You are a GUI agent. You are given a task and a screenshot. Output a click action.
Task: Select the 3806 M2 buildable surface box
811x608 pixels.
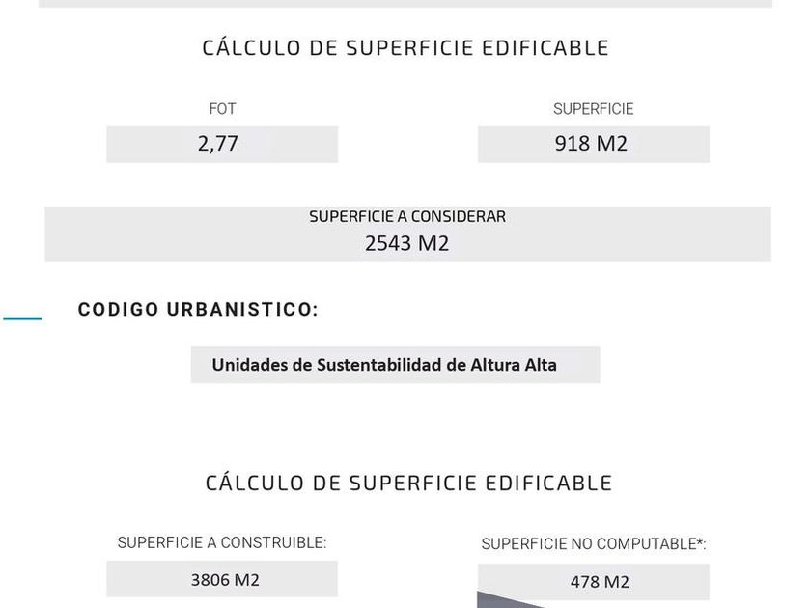point(222,580)
